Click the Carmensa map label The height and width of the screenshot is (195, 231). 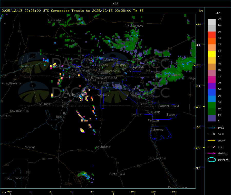click(x=157, y=130)
